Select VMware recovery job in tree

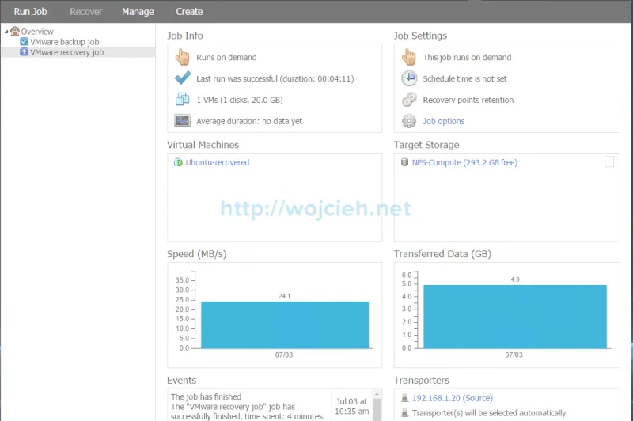(x=66, y=52)
